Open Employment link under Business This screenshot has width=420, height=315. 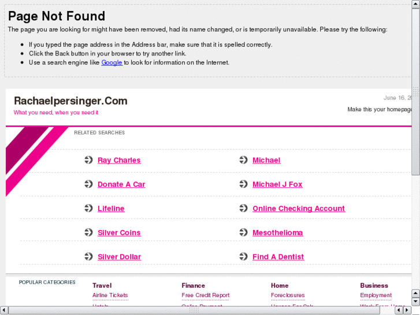click(376, 295)
